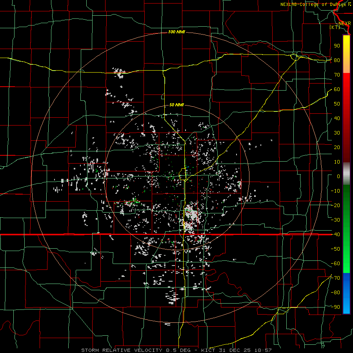Select the 90 value on the velocity scale
The width and height of the screenshot is (353, 353).
click(x=337, y=46)
